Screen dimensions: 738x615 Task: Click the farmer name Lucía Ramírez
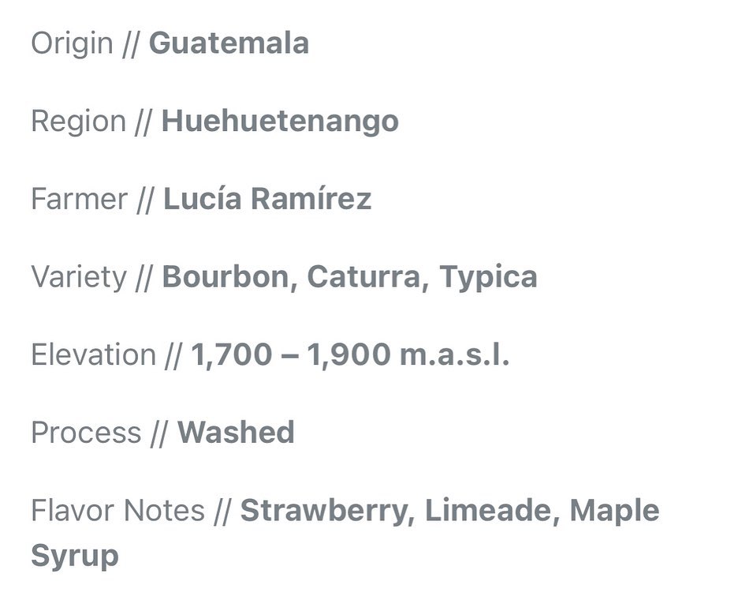click(267, 199)
